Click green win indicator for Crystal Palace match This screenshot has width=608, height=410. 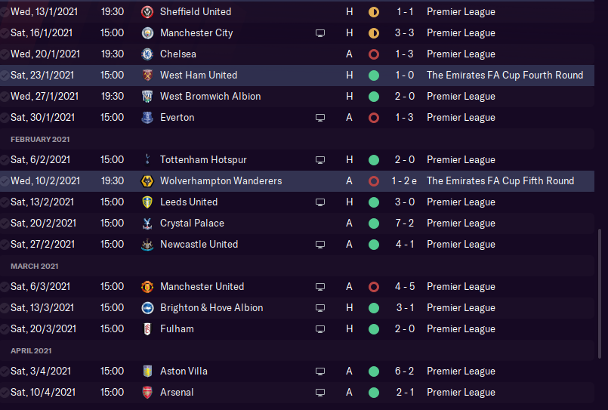coord(373,223)
